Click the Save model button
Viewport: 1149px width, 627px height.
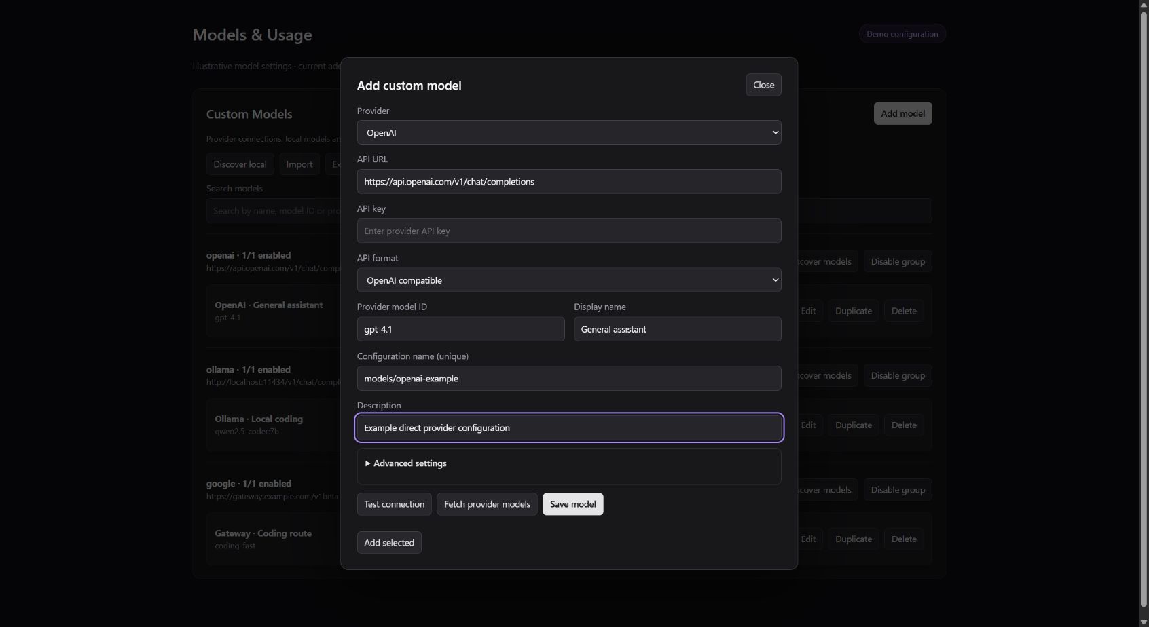tap(572, 504)
